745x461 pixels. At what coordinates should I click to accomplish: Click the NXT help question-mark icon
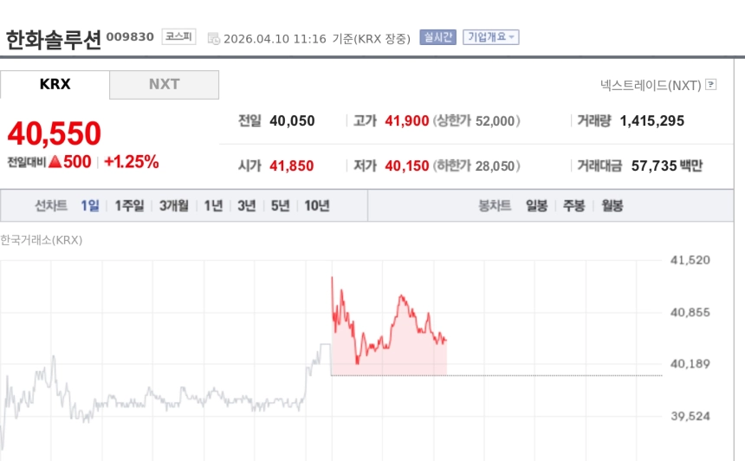[711, 85]
